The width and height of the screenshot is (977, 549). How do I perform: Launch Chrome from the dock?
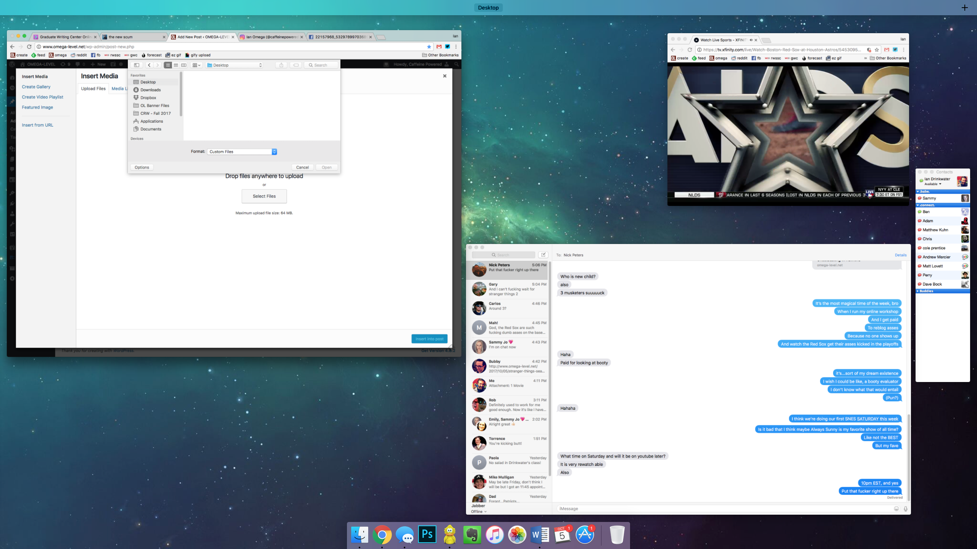(x=382, y=535)
